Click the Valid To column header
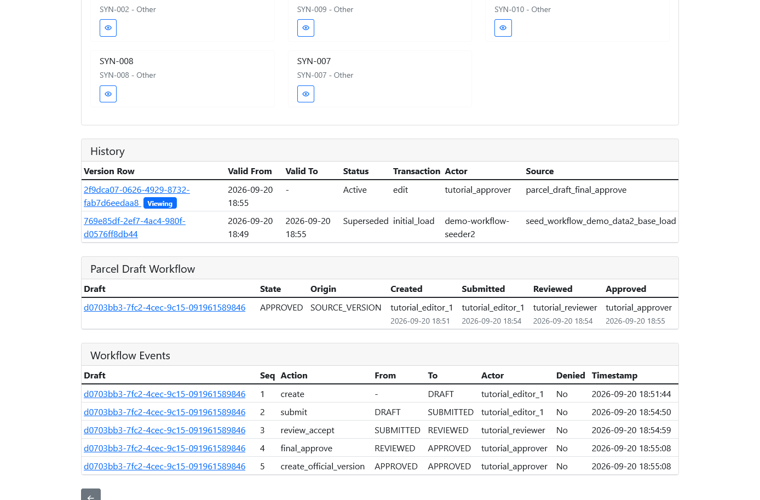The height and width of the screenshot is (500, 760). click(302, 171)
